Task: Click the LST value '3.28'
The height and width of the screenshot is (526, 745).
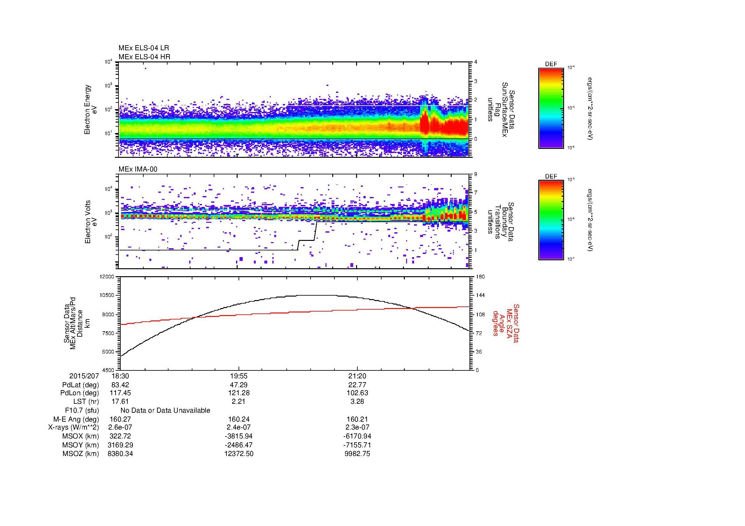Action: point(357,402)
